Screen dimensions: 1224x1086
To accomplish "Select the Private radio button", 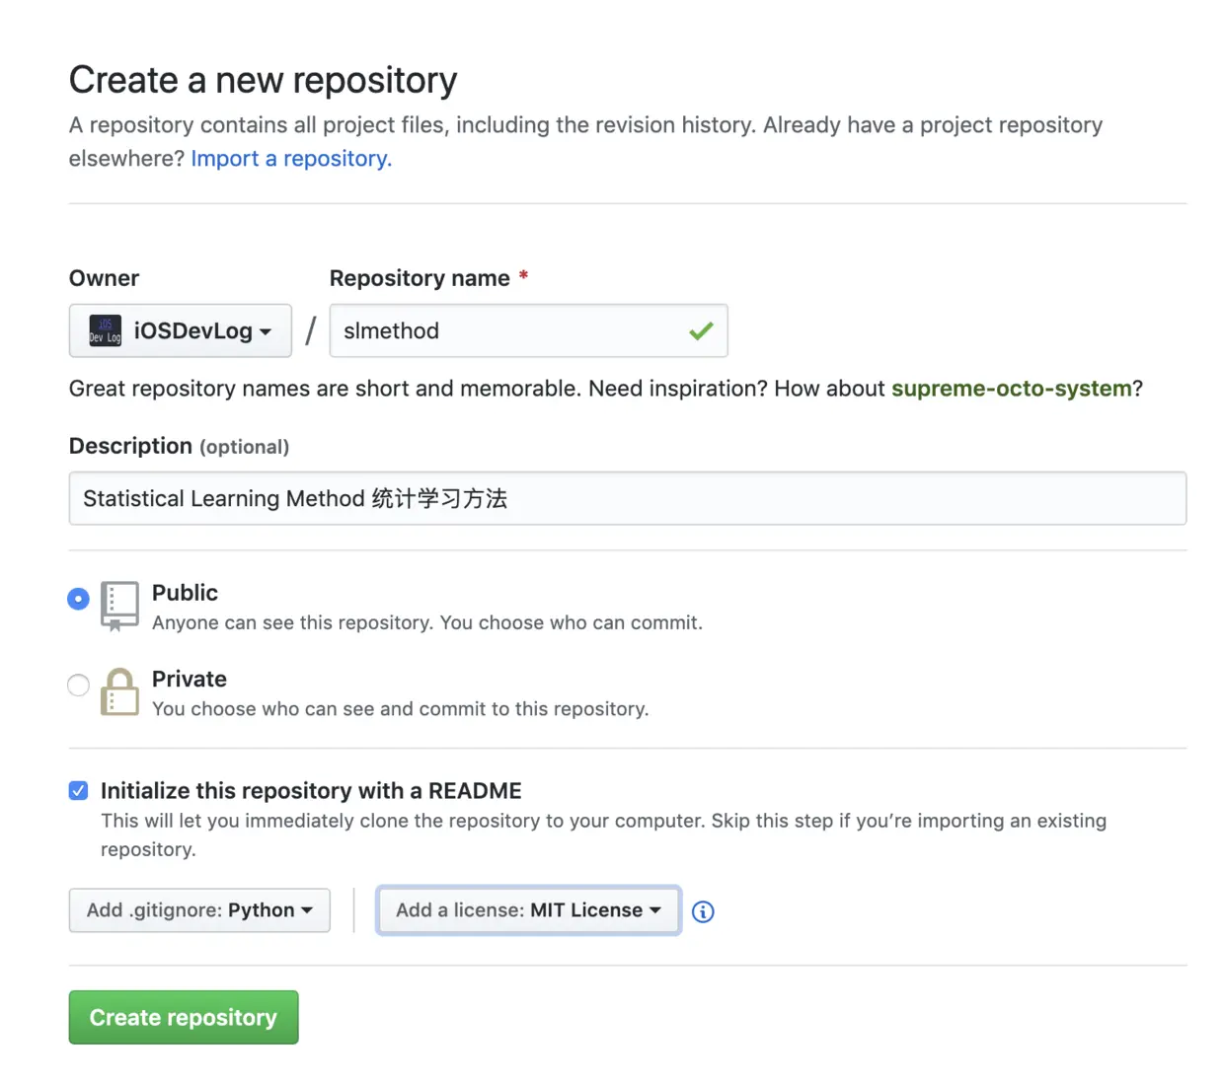I will pyautogui.click(x=78, y=685).
